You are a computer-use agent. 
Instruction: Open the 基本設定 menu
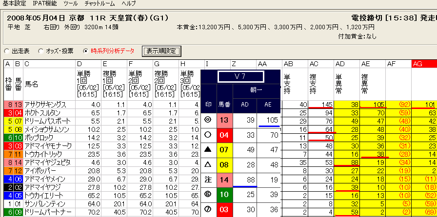14,3
